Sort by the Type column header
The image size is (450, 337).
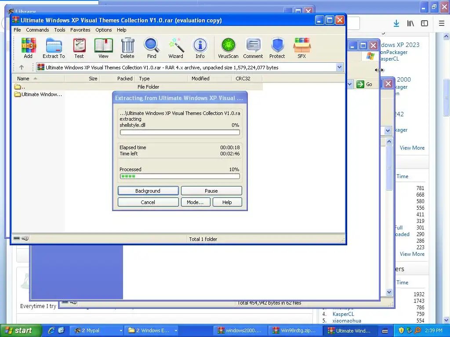pyautogui.click(x=161, y=79)
